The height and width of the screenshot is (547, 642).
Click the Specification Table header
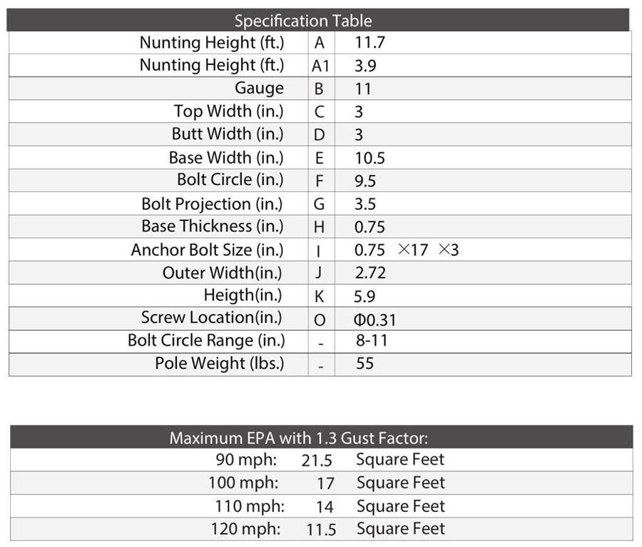303,21
